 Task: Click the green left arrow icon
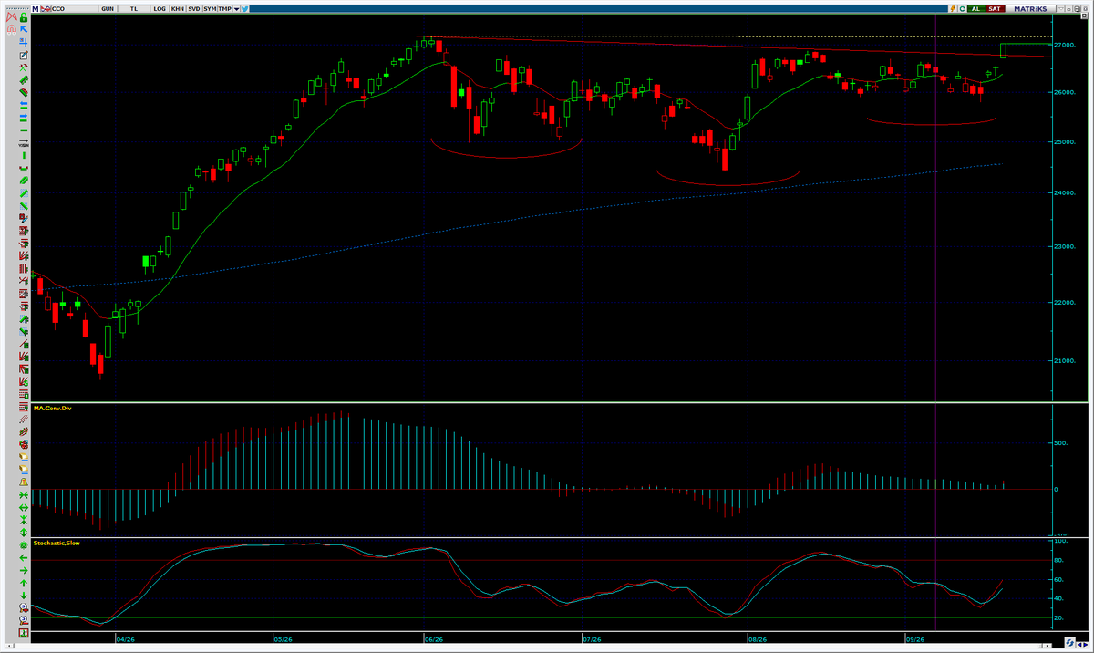tap(24, 557)
